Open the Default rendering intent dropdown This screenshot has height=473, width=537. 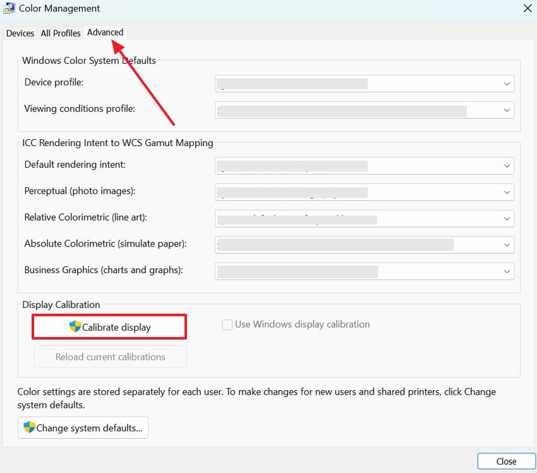(365, 166)
